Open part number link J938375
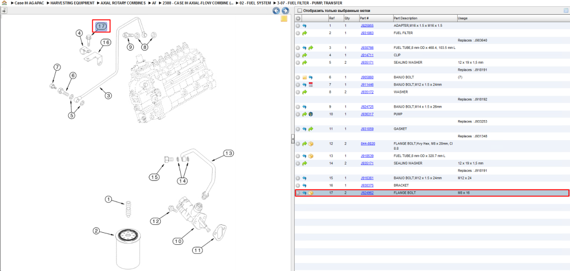Image resolution: width=570 pixels, height=271 pixels. 367,185
